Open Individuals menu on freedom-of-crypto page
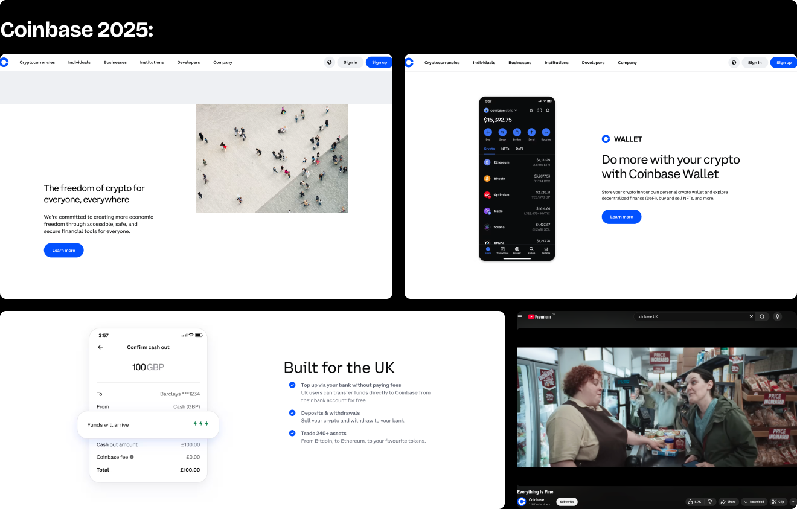 pyautogui.click(x=79, y=62)
